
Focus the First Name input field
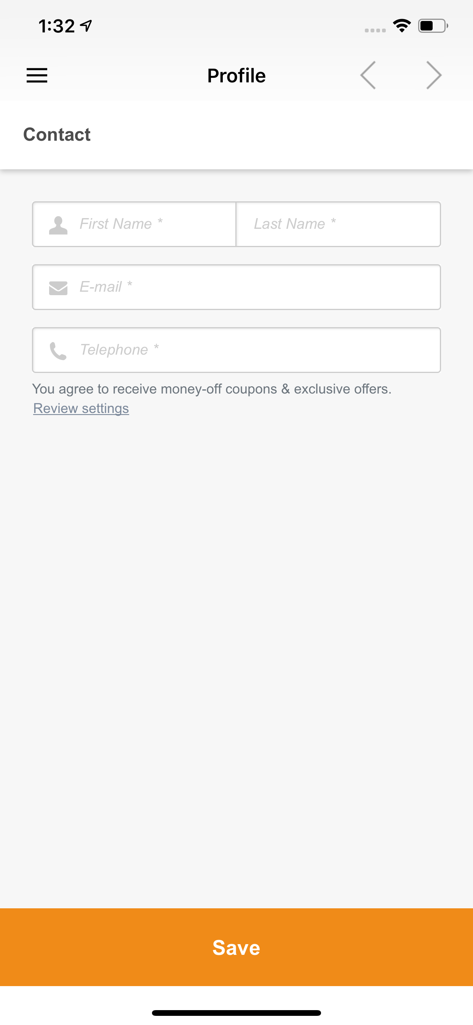134,224
